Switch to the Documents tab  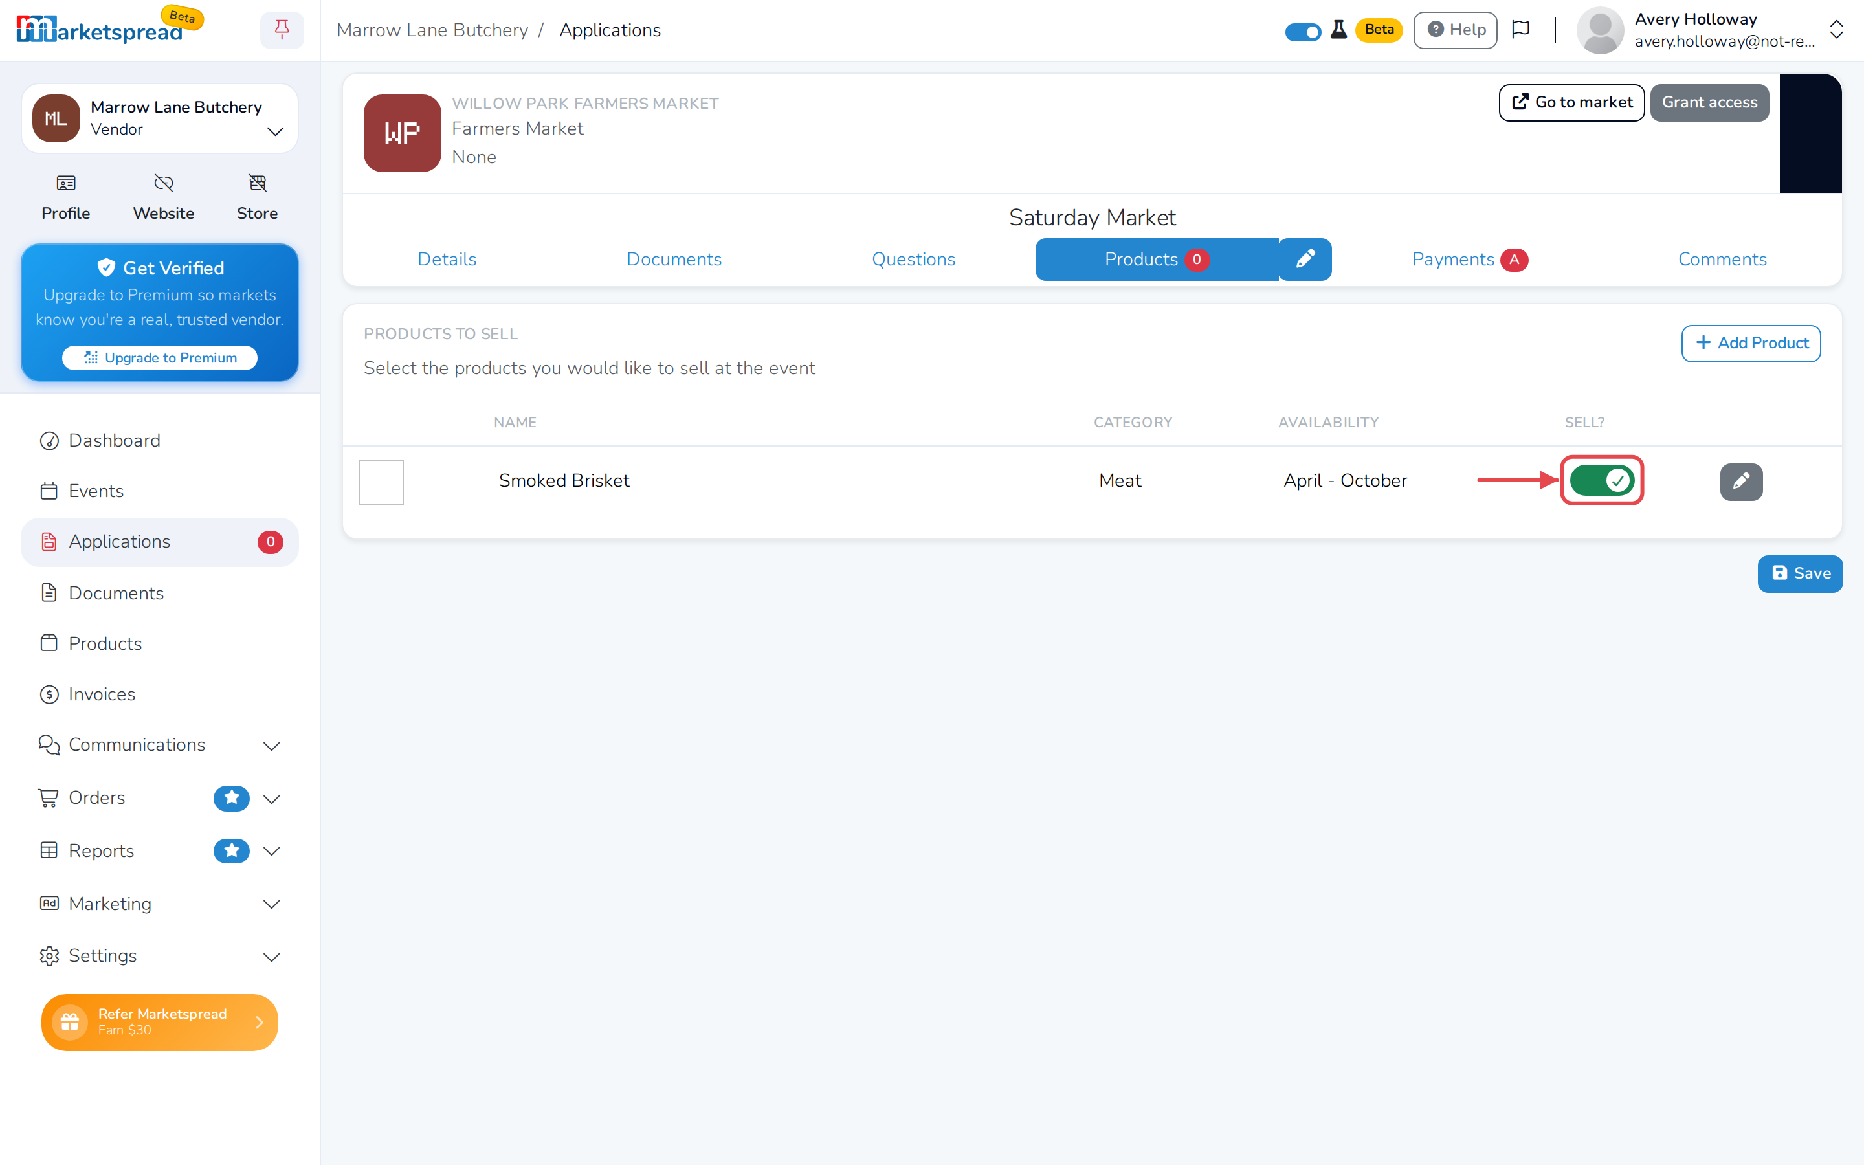[674, 260]
